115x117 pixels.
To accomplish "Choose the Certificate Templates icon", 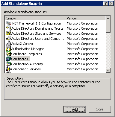I will [x=8, y=54].
